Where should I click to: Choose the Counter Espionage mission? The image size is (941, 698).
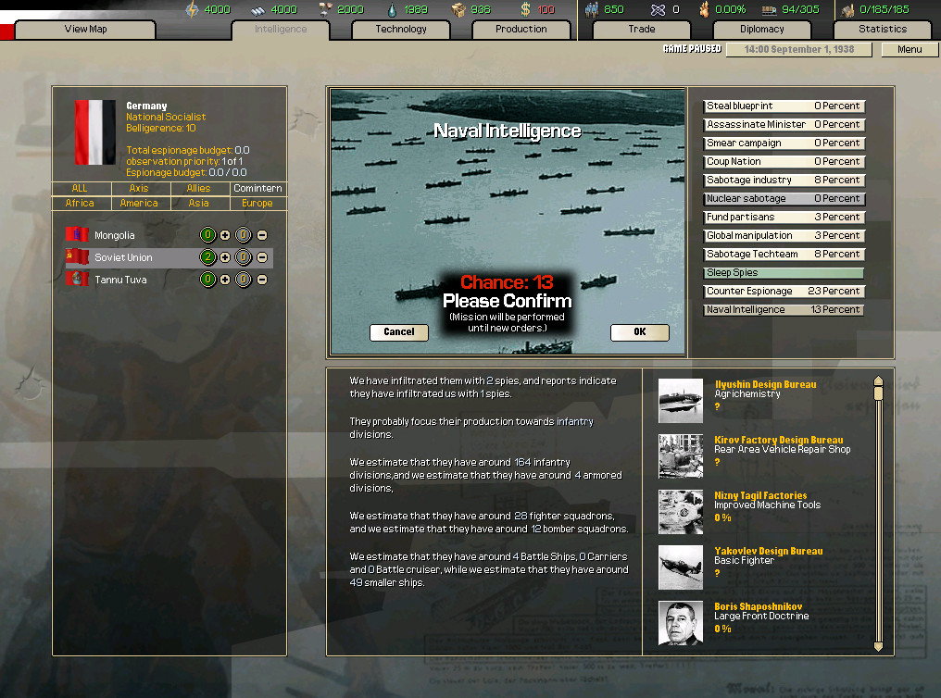point(784,292)
